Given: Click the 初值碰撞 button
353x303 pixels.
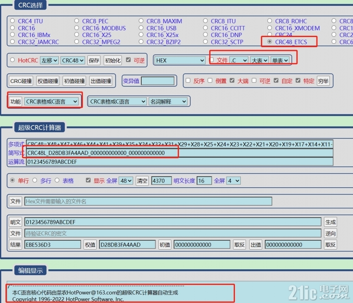Looking at the screenshot, I should 74,81.
